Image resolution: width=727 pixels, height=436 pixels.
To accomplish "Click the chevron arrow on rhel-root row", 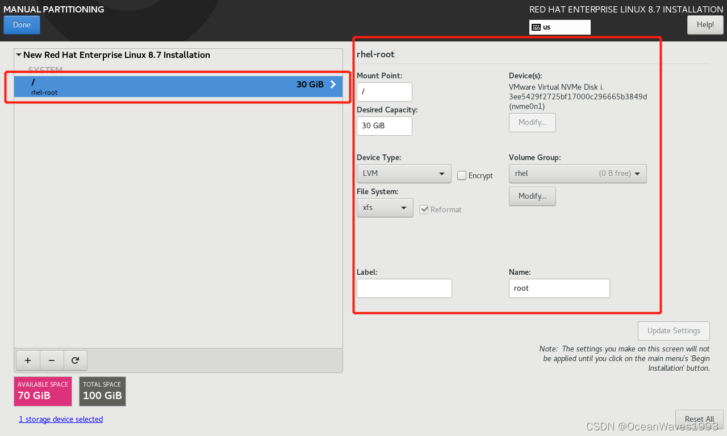I will (x=333, y=85).
